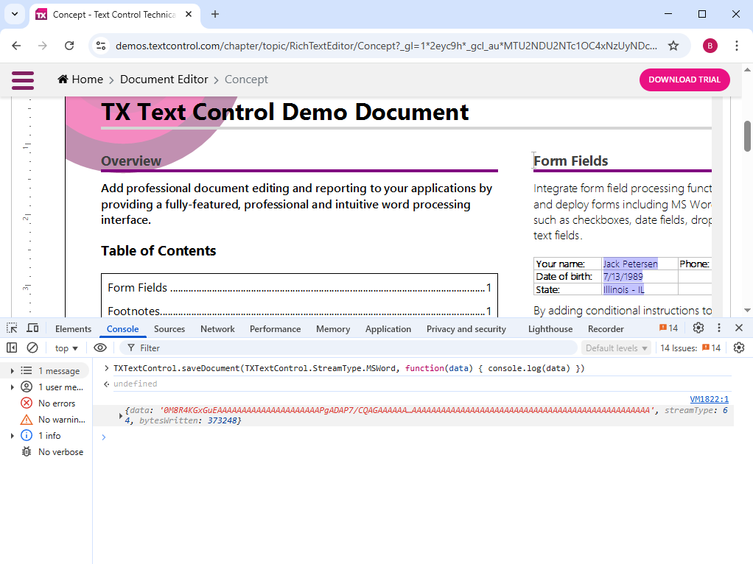Open Chrome three-dot menu
This screenshot has width=753, height=564.
[736, 46]
